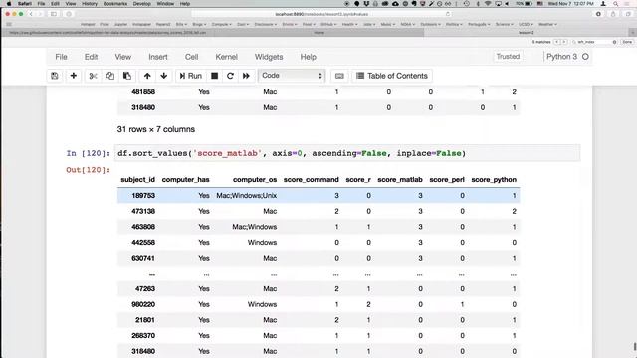
Task: Open the notebook Edit menu
Action: [91, 57]
